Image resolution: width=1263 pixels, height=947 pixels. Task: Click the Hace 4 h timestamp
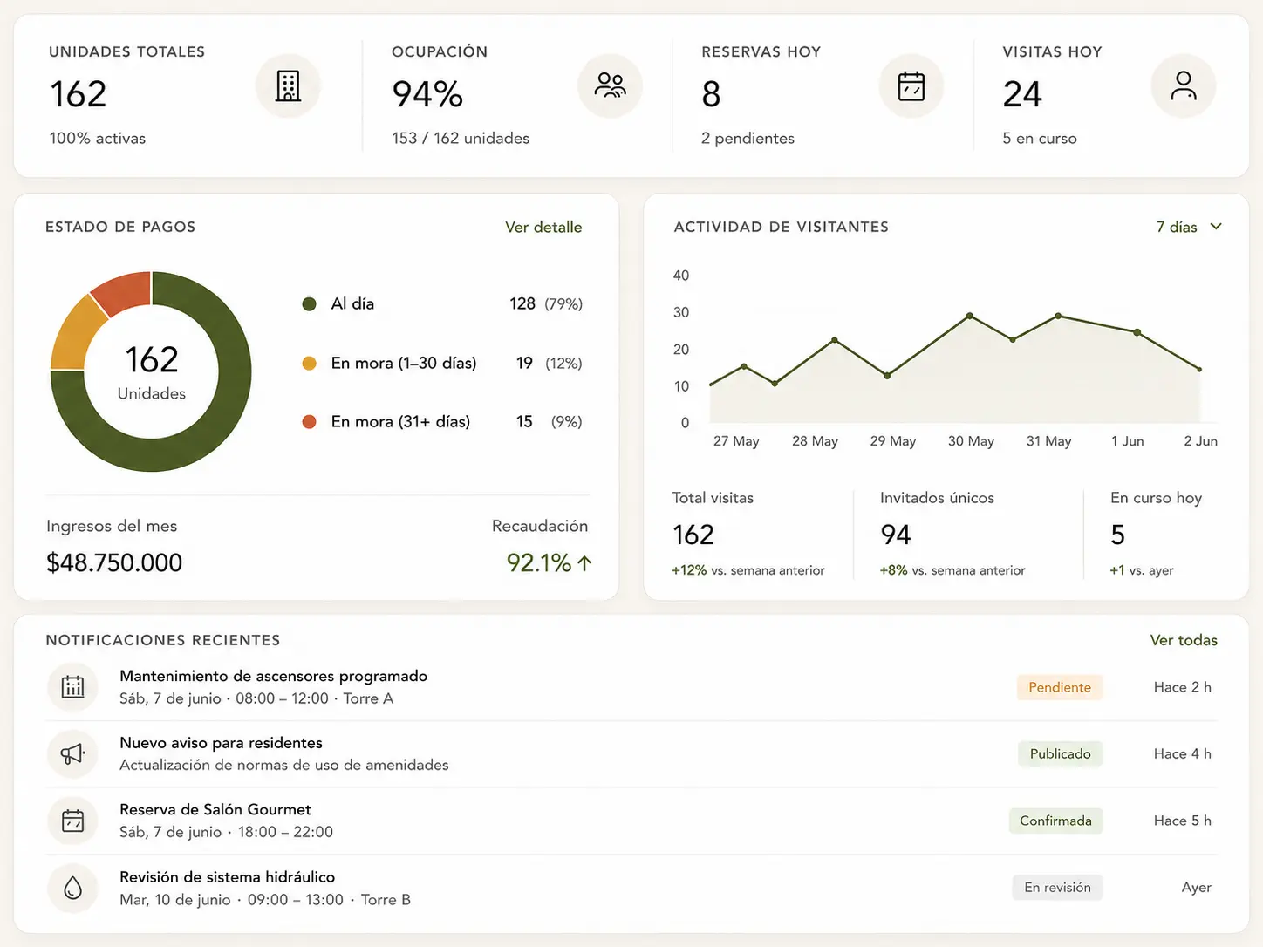coord(1183,753)
